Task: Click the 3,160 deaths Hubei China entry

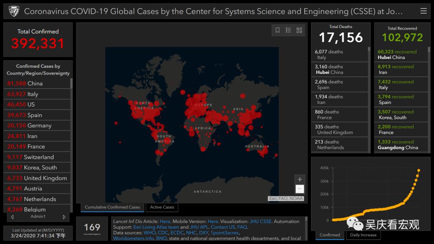Action: (340, 69)
